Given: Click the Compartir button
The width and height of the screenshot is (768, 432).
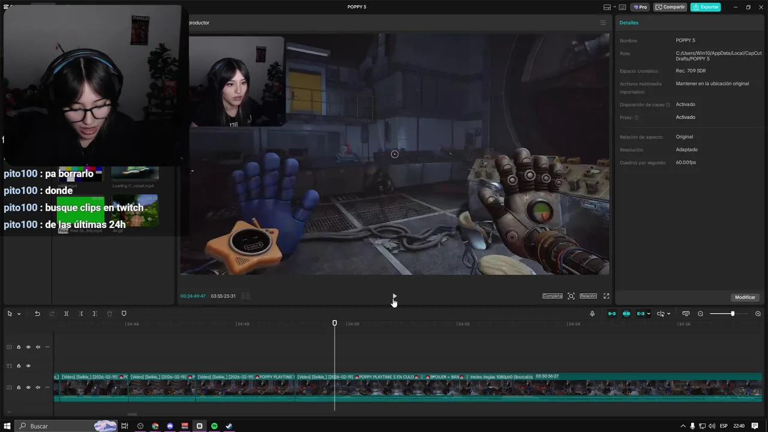Looking at the screenshot, I should coord(670,7).
